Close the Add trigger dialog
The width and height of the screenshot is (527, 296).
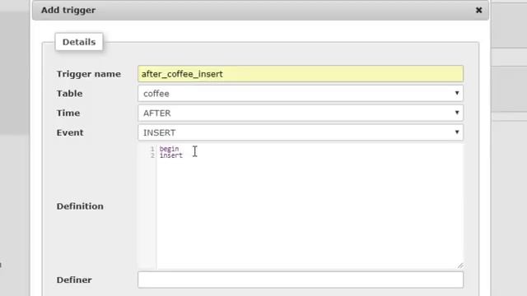478,10
